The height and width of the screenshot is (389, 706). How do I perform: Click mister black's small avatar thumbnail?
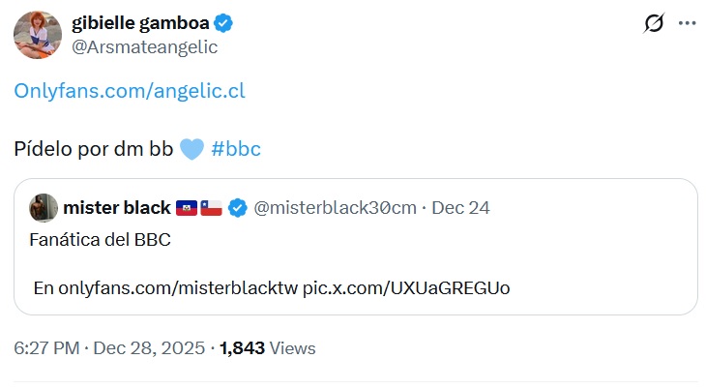click(x=44, y=208)
